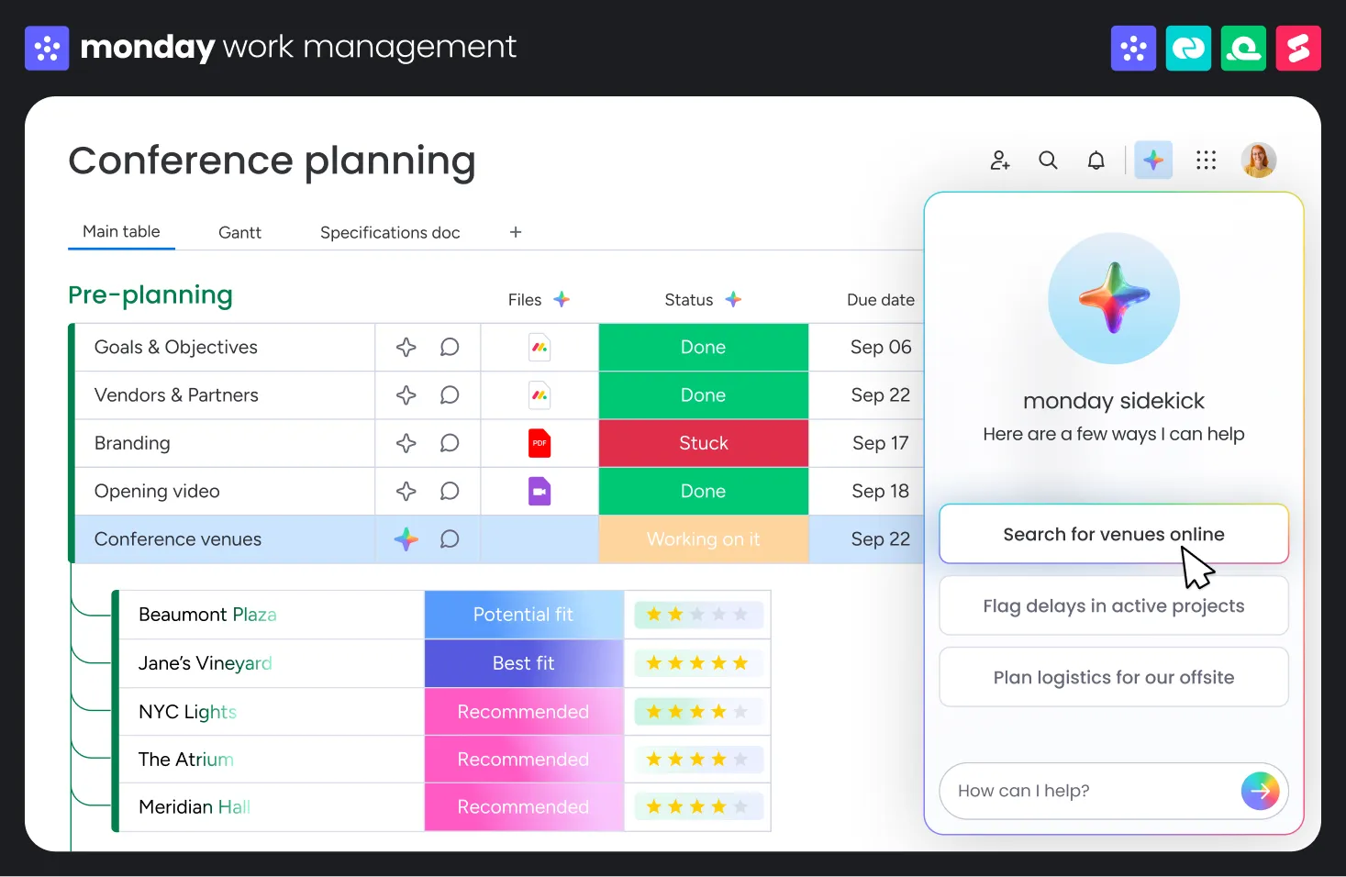Viewport: 1346px width, 877px height.
Task: Click colored sparkle in Conference venues row
Action: point(406,539)
